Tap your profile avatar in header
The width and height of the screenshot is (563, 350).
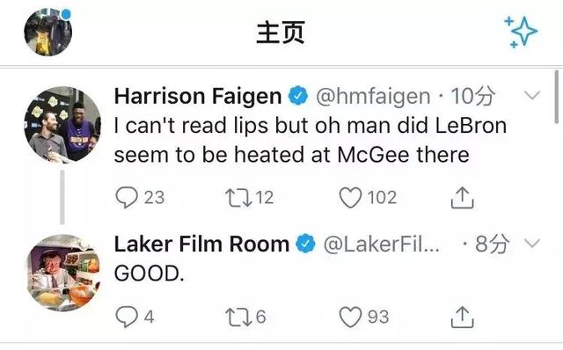(x=48, y=32)
